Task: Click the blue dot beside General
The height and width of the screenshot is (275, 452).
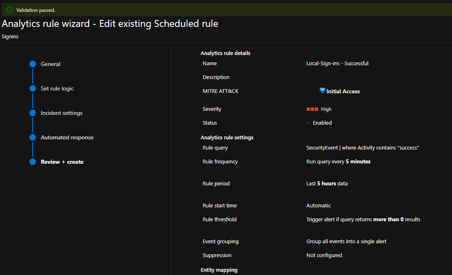Action: (x=33, y=64)
